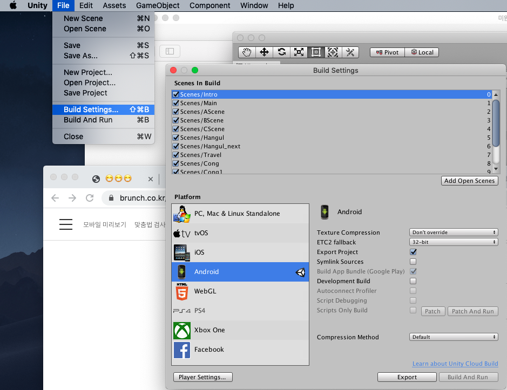Screen dimensions: 507x390
Task: Enable the Symlink Sources checkbox
Action: point(413,262)
